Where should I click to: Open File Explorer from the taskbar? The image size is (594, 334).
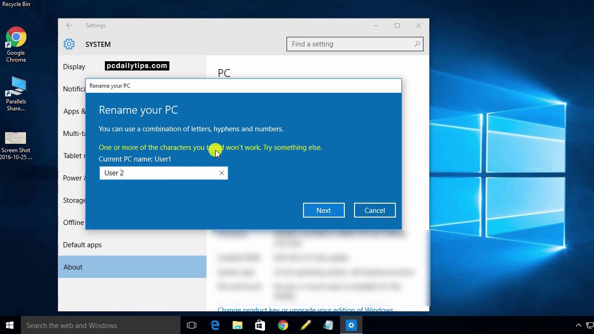click(x=237, y=326)
